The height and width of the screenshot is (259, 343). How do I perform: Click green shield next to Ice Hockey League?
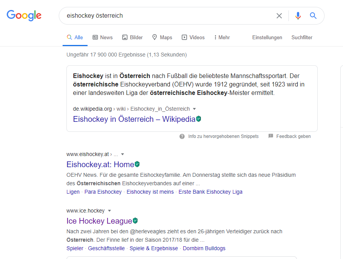(x=135, y=221)
